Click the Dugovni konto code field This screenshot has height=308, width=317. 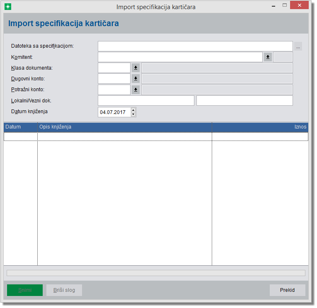tap(114, 79)
